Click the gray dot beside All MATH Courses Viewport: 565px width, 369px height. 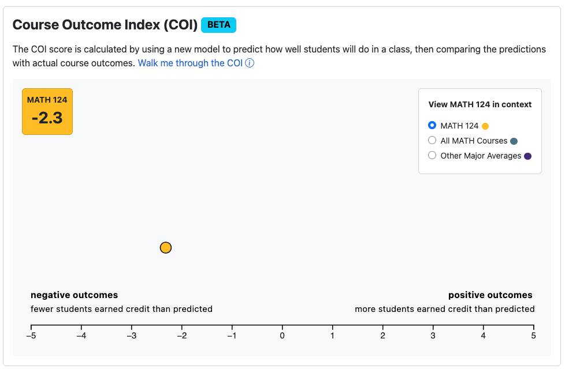coord(515,140)
